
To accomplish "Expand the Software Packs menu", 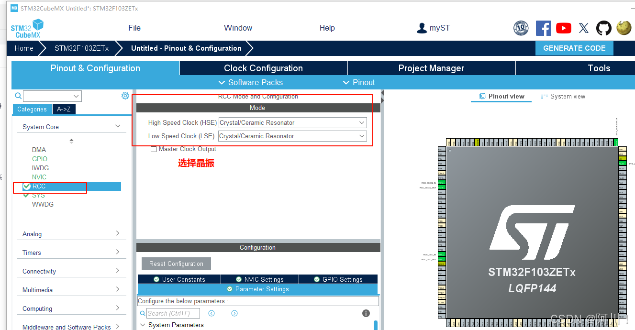I will pos(250,82).
